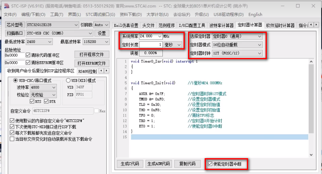Switch to the 波特率计算器 tab

point(221,26)
